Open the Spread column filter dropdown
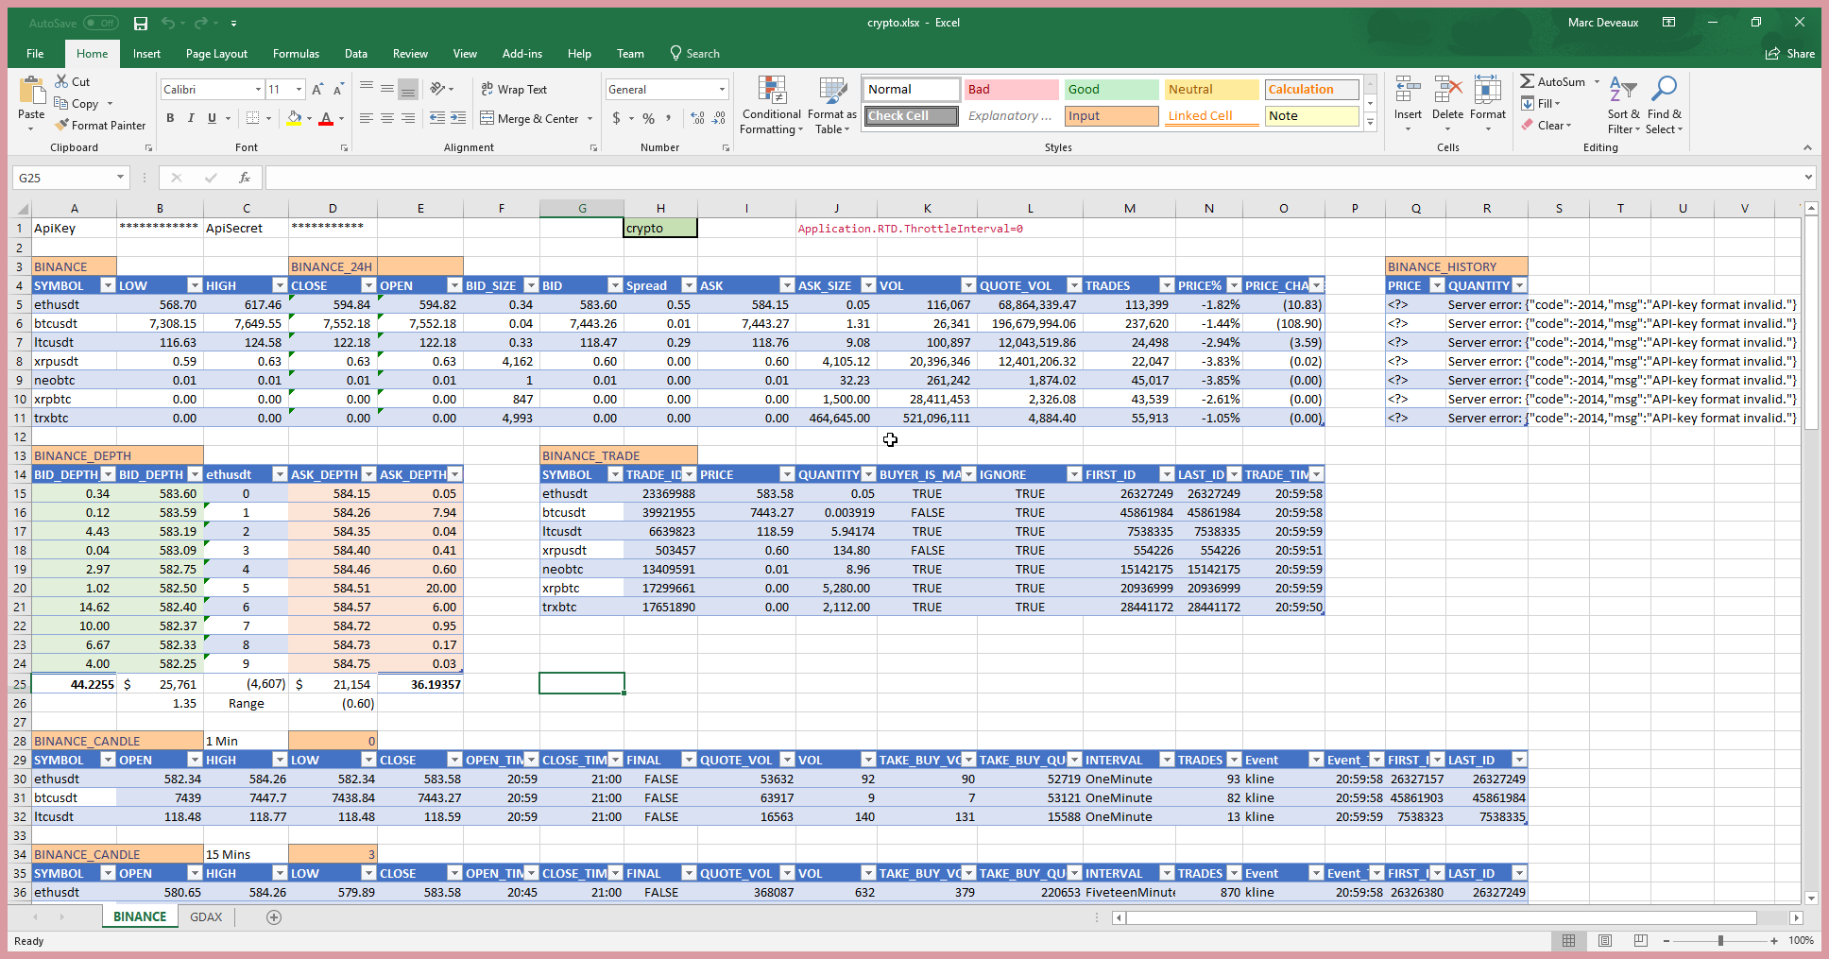The height and width of the screenshot is (959, 1829). click(689, 285)
